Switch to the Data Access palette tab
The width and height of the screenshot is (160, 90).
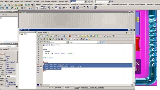coord(71,4)
